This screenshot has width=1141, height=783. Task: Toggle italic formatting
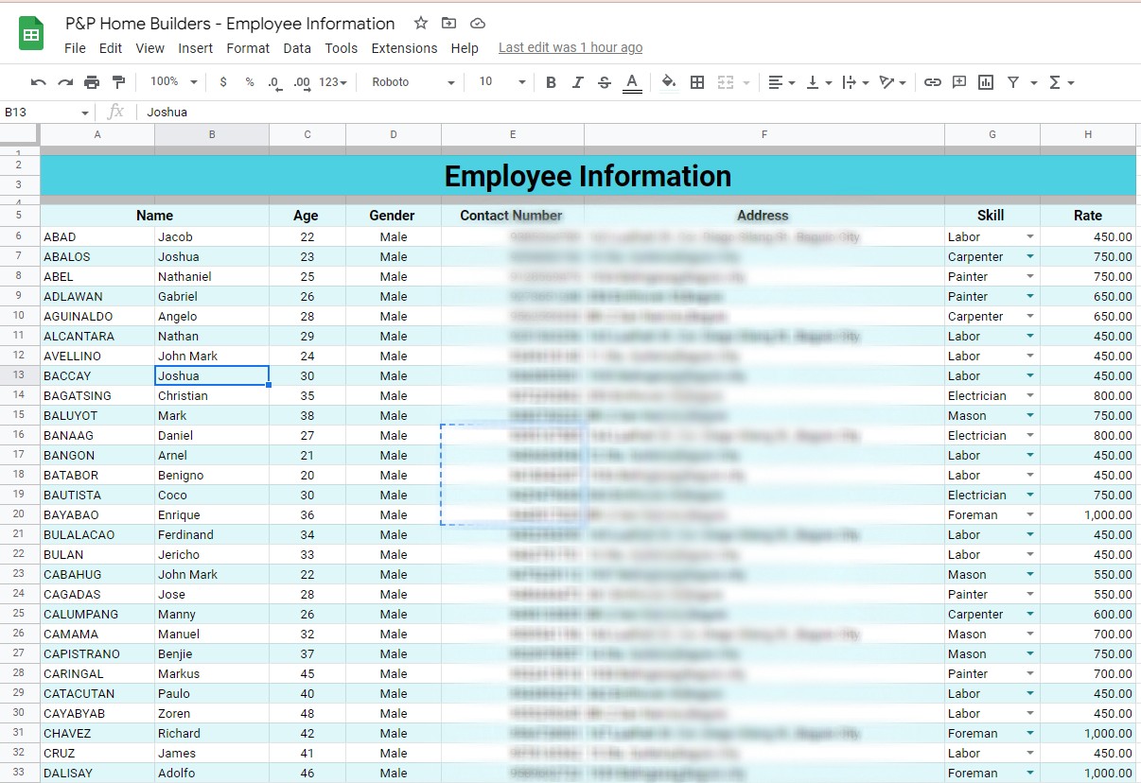577,82
